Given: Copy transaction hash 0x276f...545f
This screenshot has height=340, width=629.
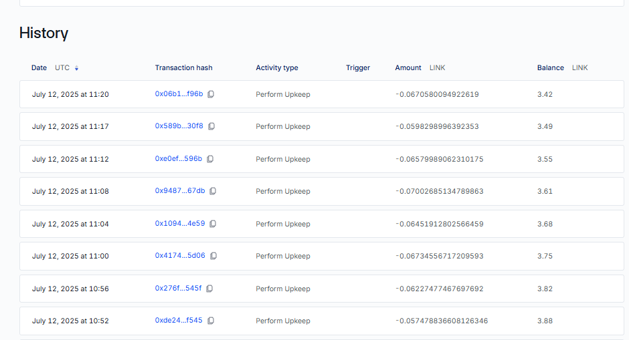Looking at the screenshot, I should coord(209,289).
